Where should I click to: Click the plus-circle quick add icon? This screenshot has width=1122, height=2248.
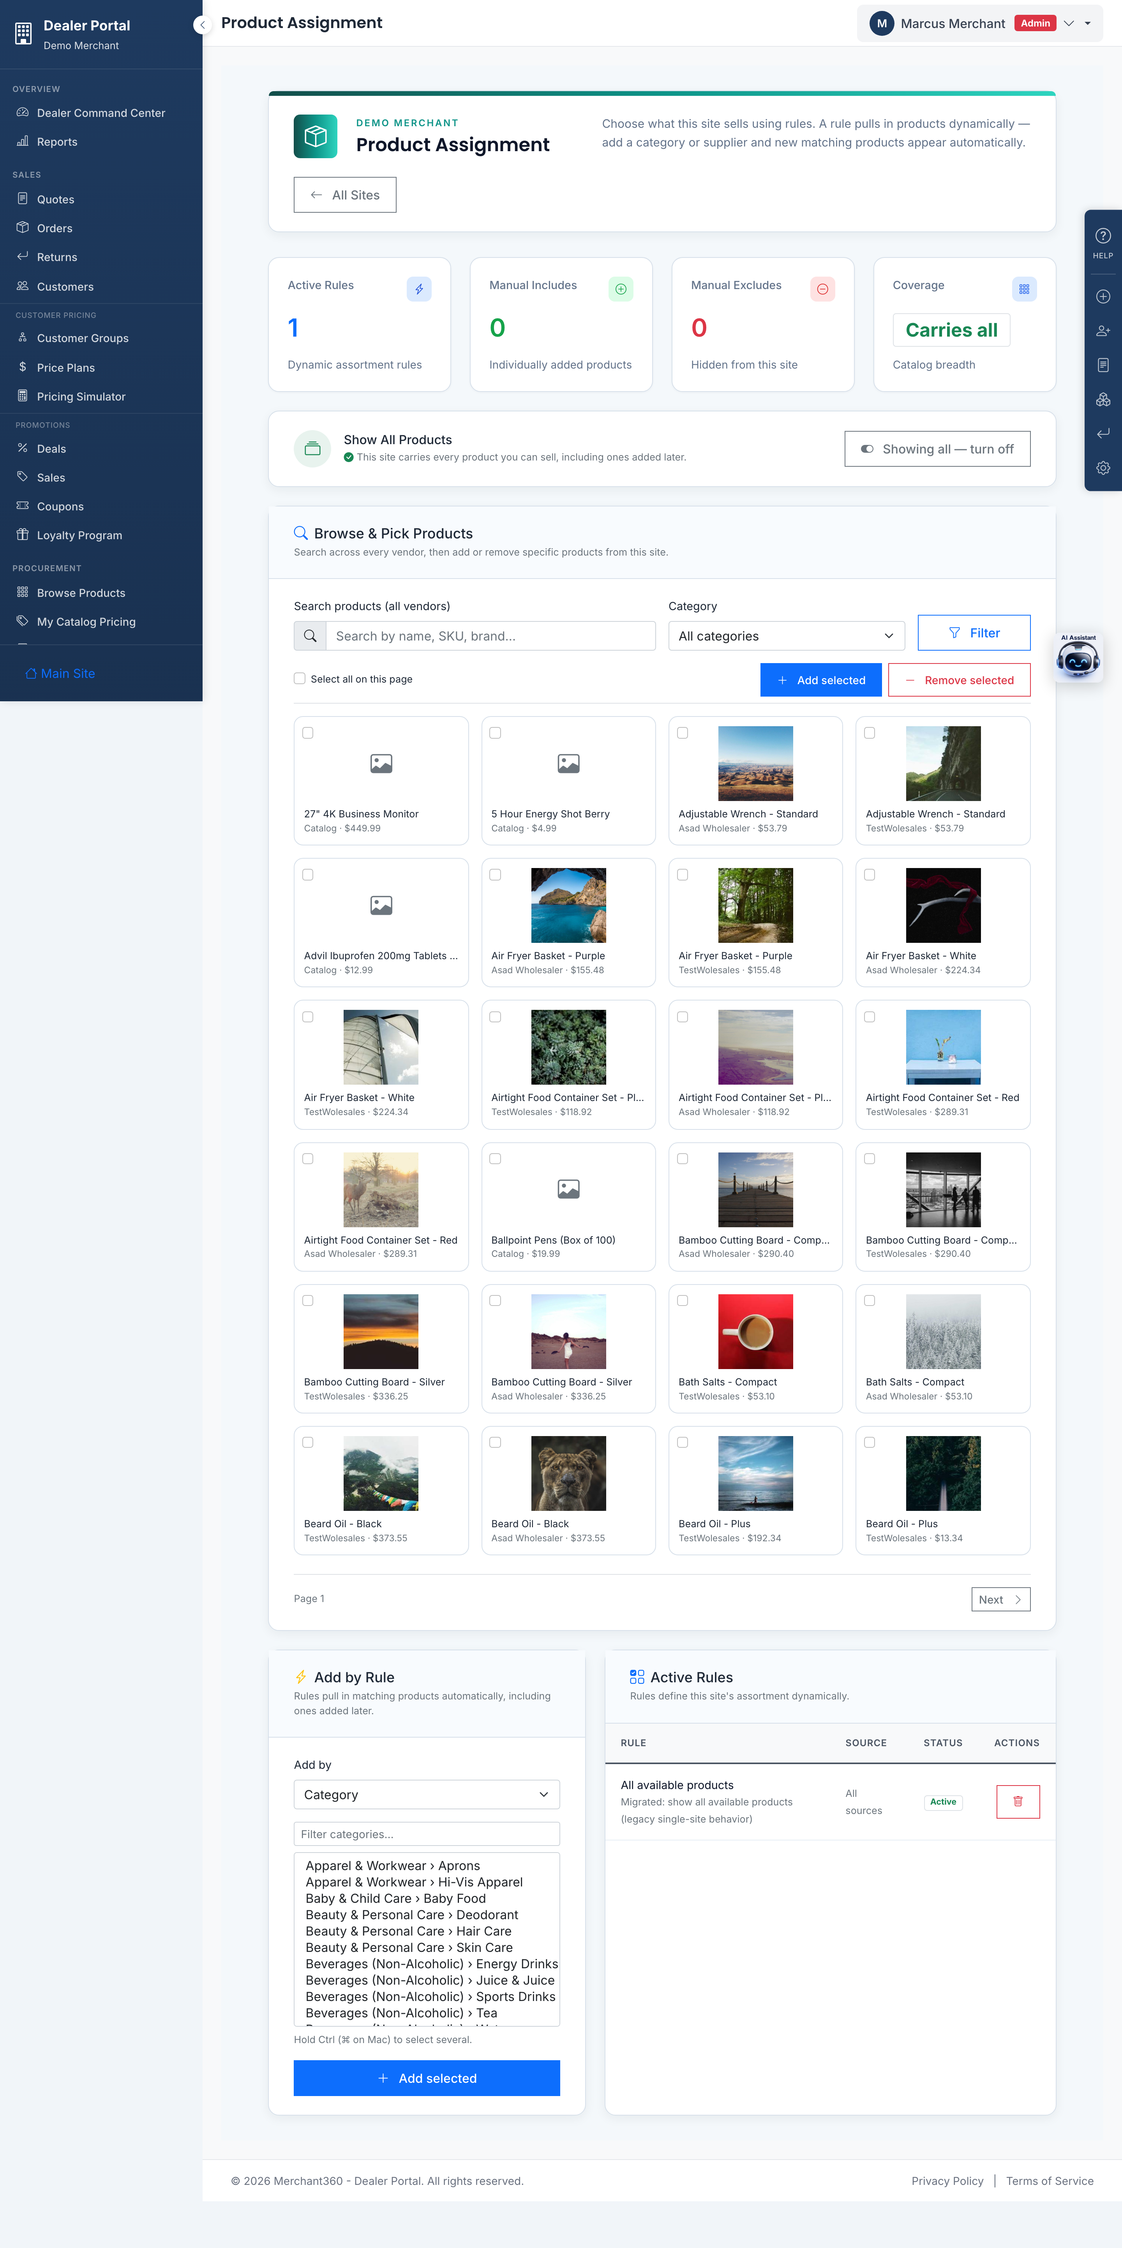click(x=1103, y=297)
